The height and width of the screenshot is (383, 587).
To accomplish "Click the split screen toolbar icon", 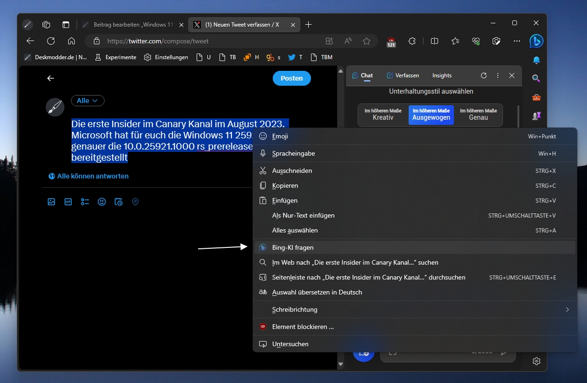I will [434, 41].
